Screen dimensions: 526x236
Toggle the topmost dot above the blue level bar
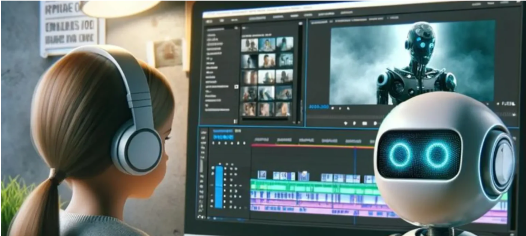pyautogui.click(x=219, y=163)
